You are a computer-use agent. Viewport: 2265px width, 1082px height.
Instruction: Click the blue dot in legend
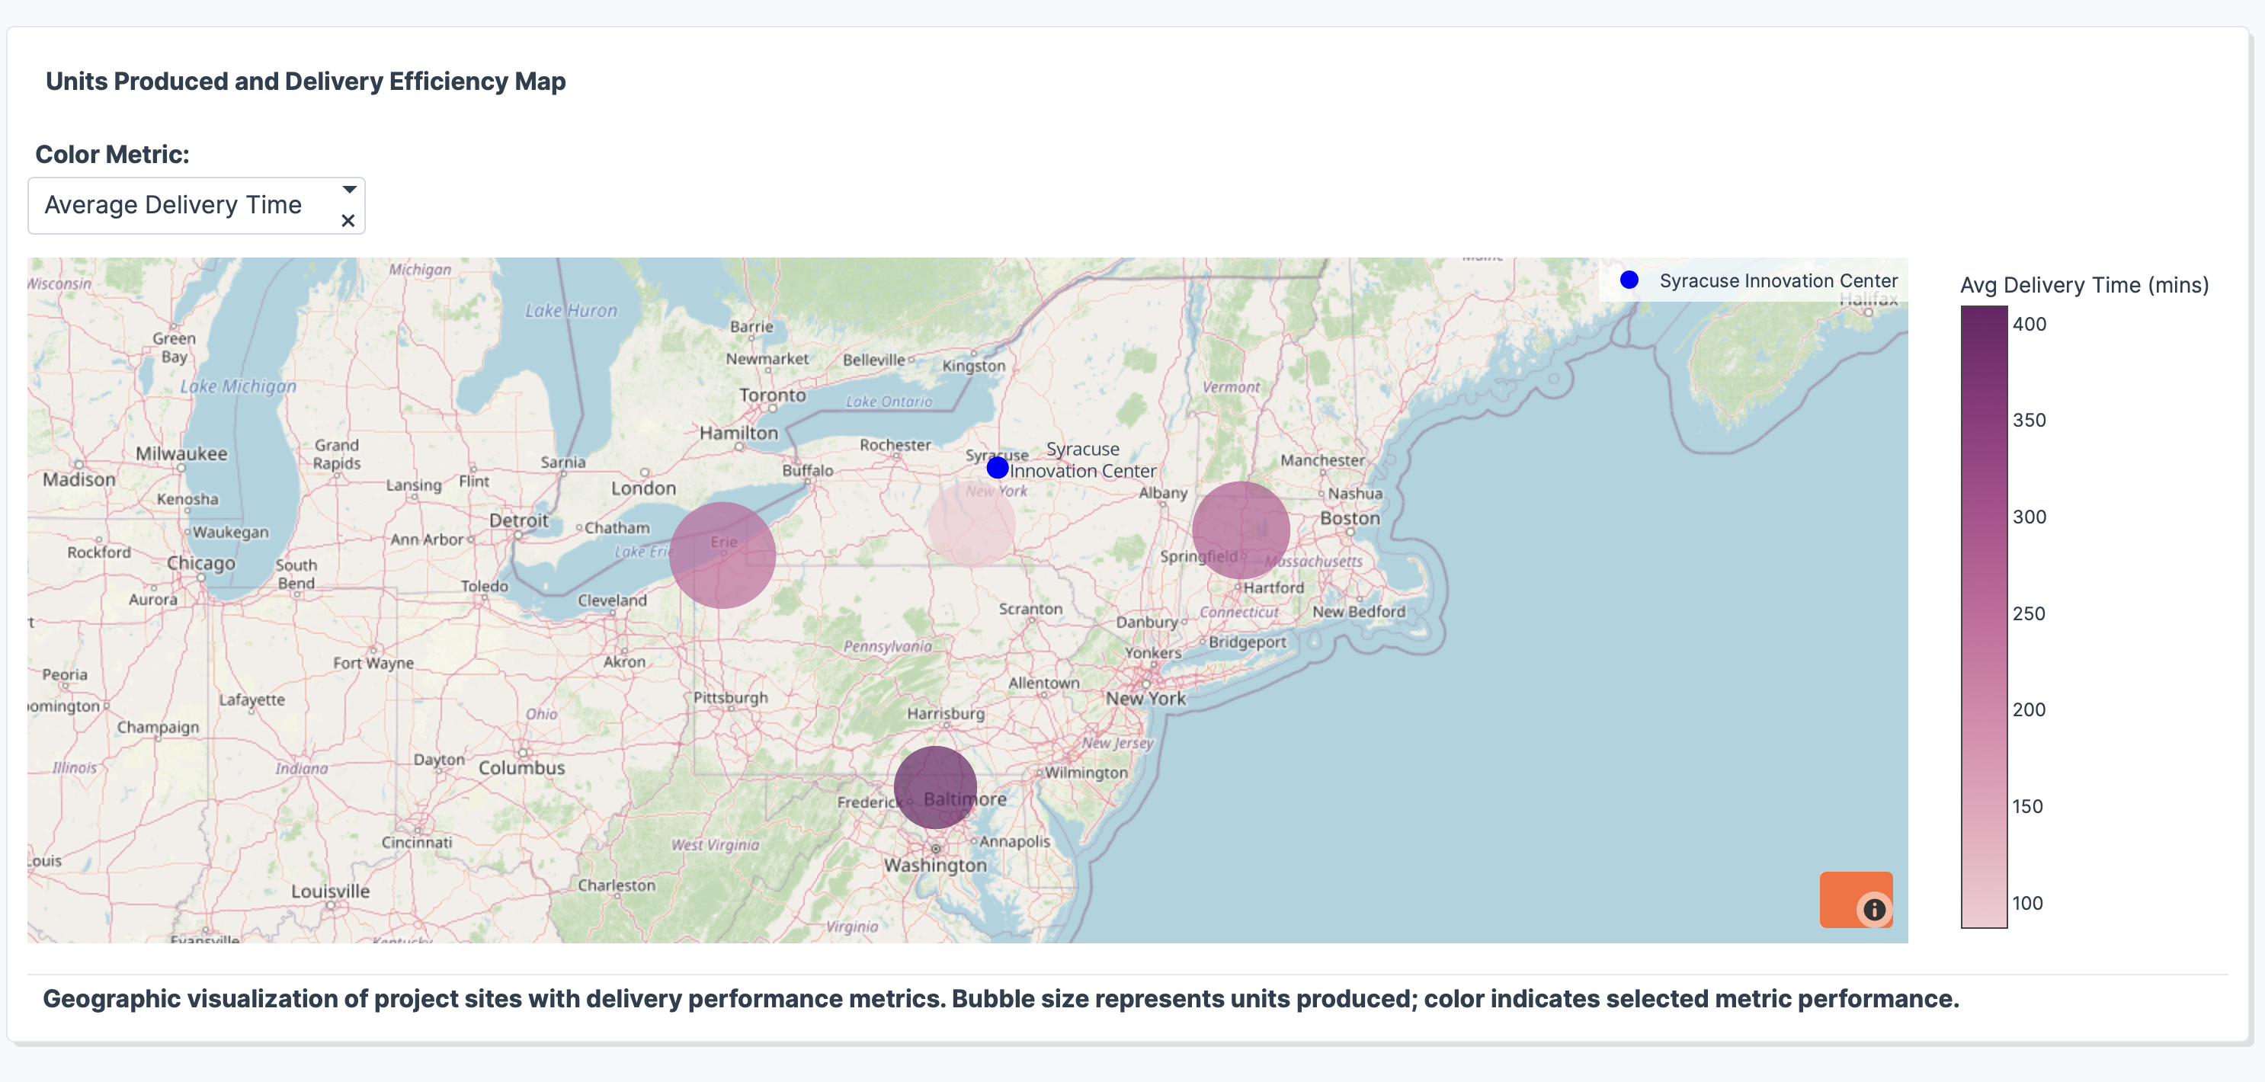pyautogui.click(x=1629, y=280)
